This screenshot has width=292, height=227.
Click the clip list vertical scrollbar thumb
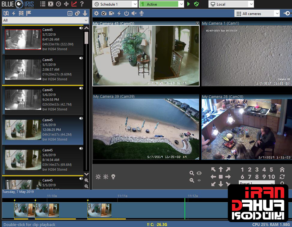pyautogui.click(x=86, y=38)
